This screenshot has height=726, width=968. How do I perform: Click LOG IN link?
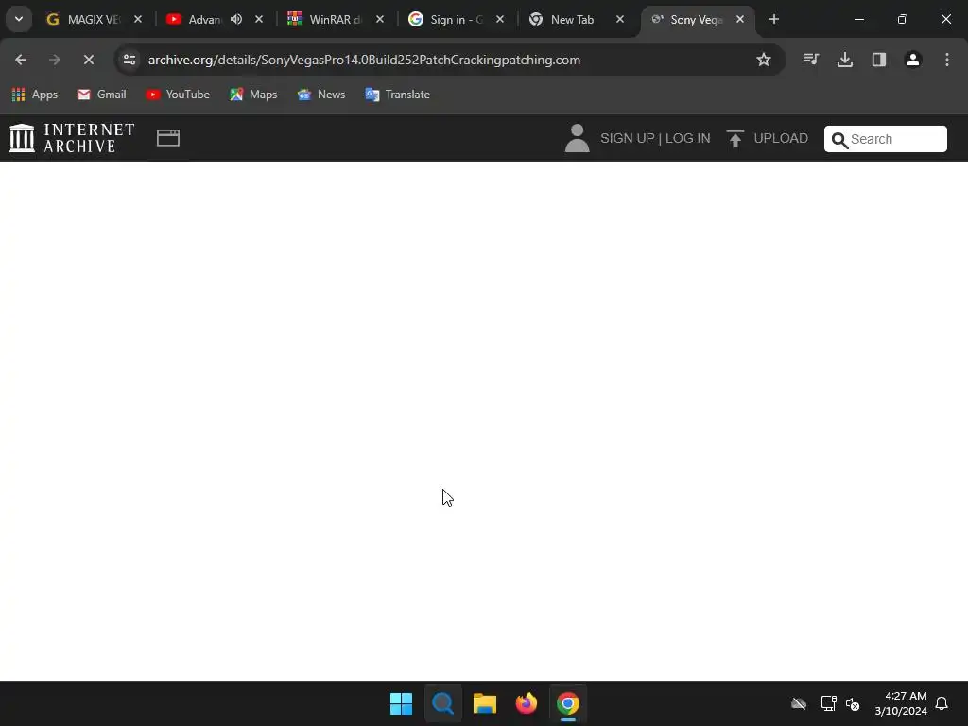[x=688, y=138]
